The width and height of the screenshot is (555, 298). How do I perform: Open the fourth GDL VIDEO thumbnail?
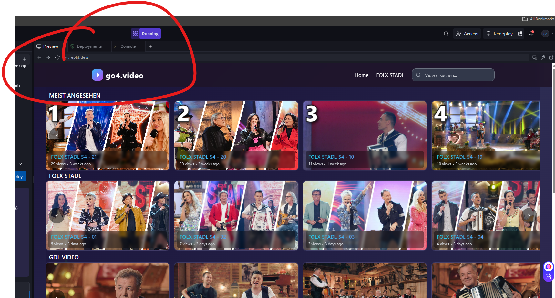point(486,280)
